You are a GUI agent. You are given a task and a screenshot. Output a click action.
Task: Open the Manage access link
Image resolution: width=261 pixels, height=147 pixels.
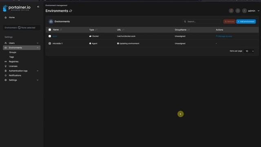coord(224,36)
